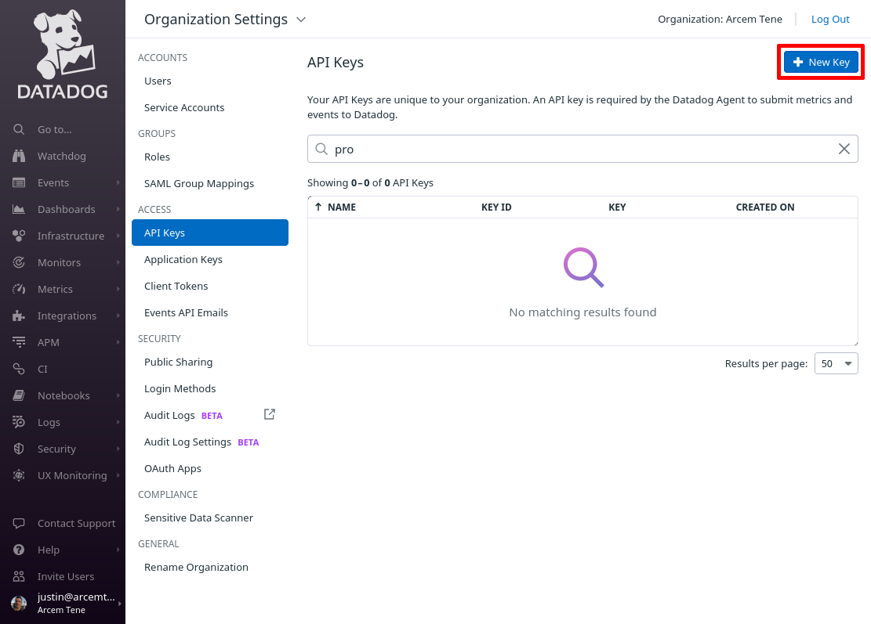Expand the Events submenu arrow

118,182
